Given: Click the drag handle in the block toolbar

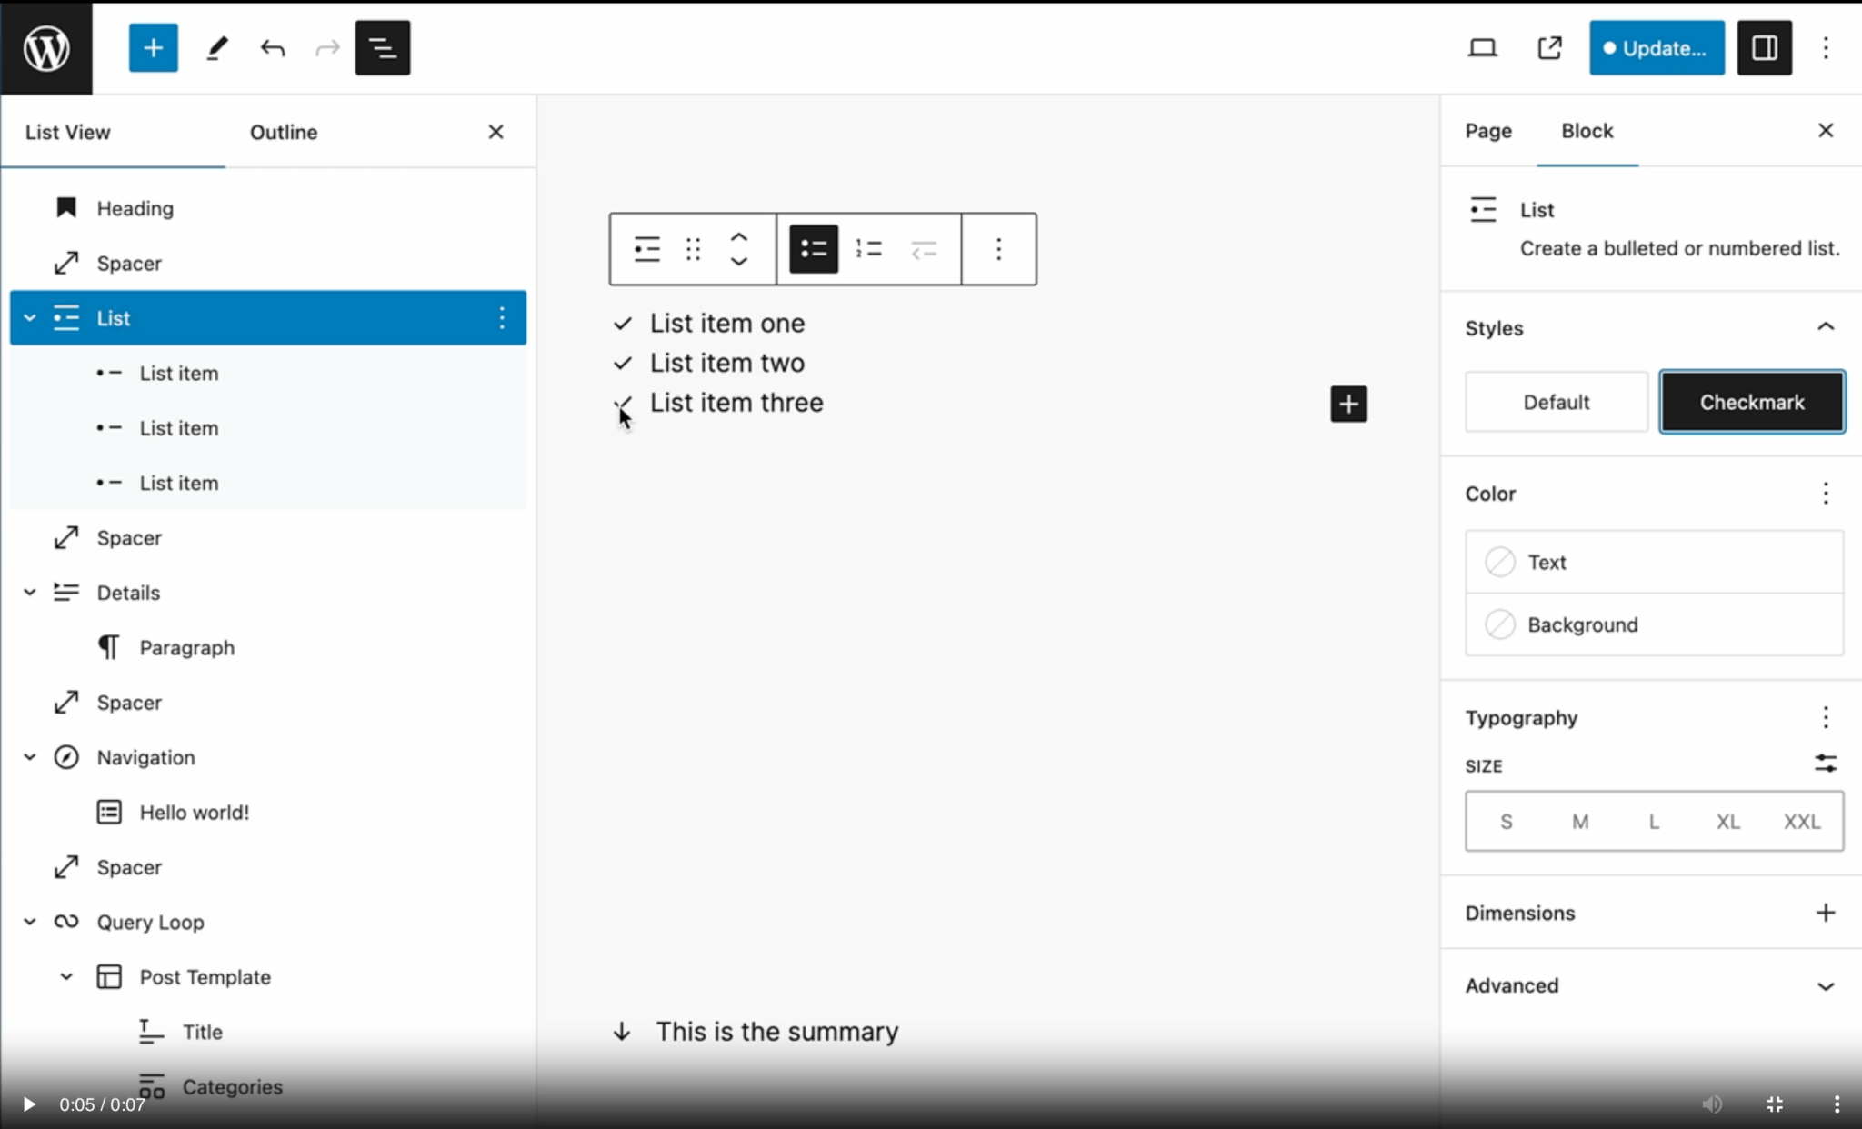Looking at the screenshot, I should (692, 248).
